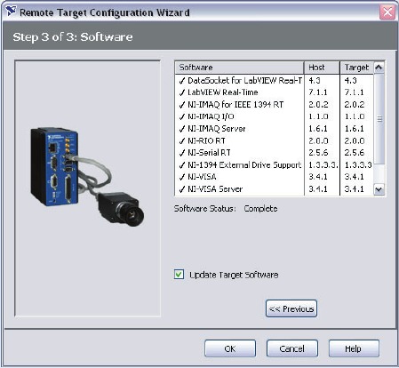
Task: Click the software list scroll down arrow
Action: [379, 189]
